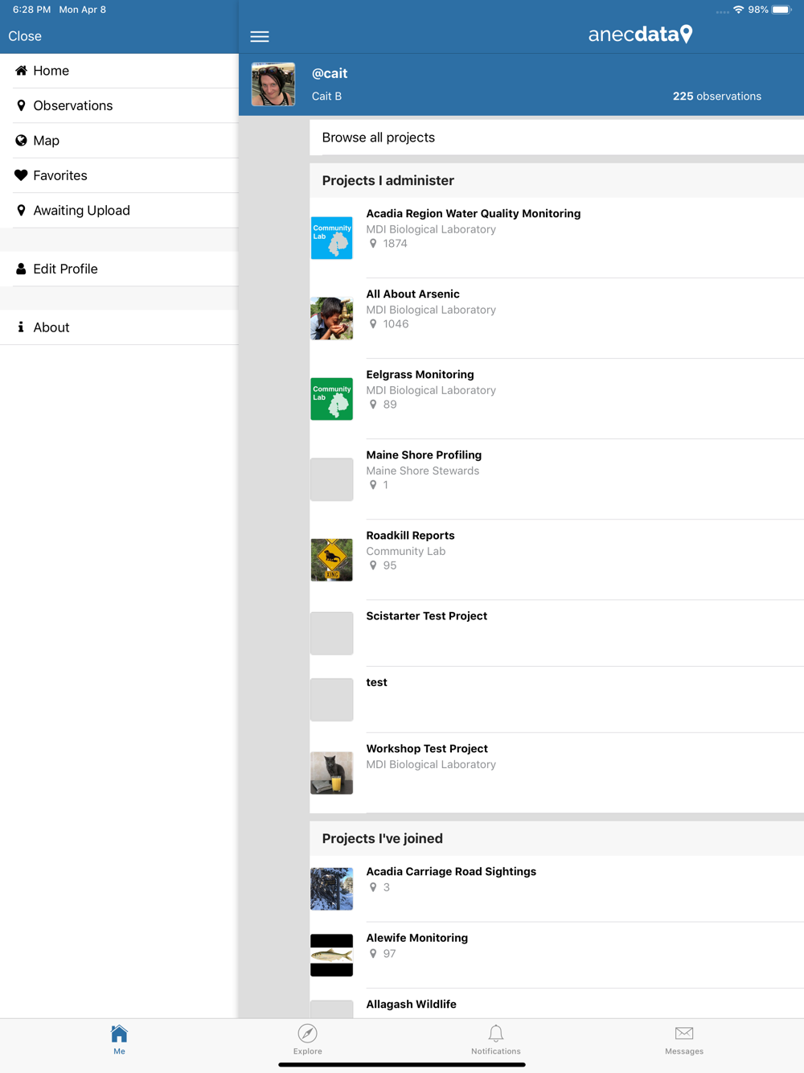Image resolution: width=804 pixels, height=1073 pixels.
Task: Tap the 6:28 PM clock in status bar
Action: click(x=32, y=10)
